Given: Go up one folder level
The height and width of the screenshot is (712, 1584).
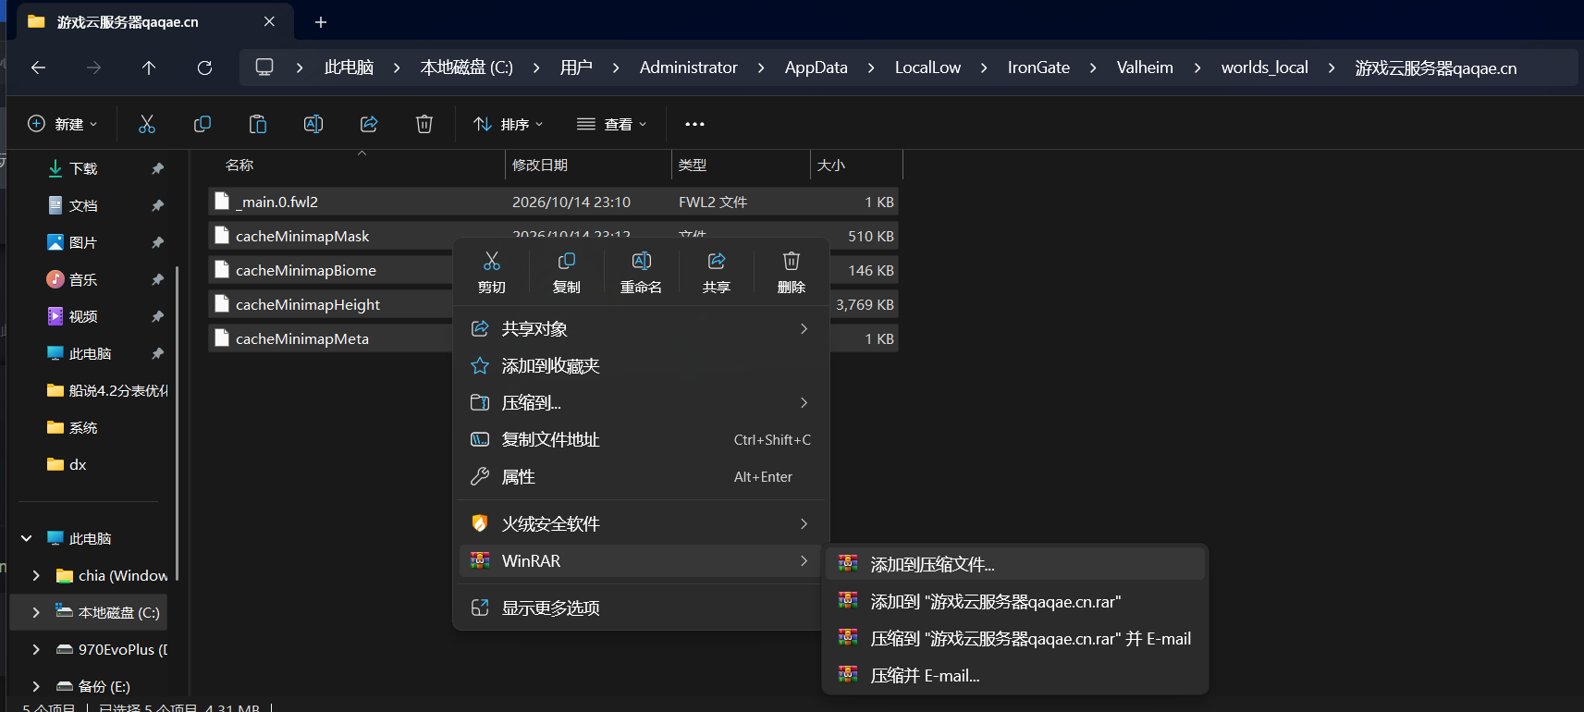Looking at the screenshot, I should pos(149,68).
